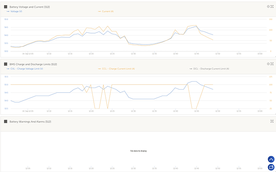Click the '14. Sep 12:05' label in voltage chart
Screen dimensions: 276x172
pos(28,54)
